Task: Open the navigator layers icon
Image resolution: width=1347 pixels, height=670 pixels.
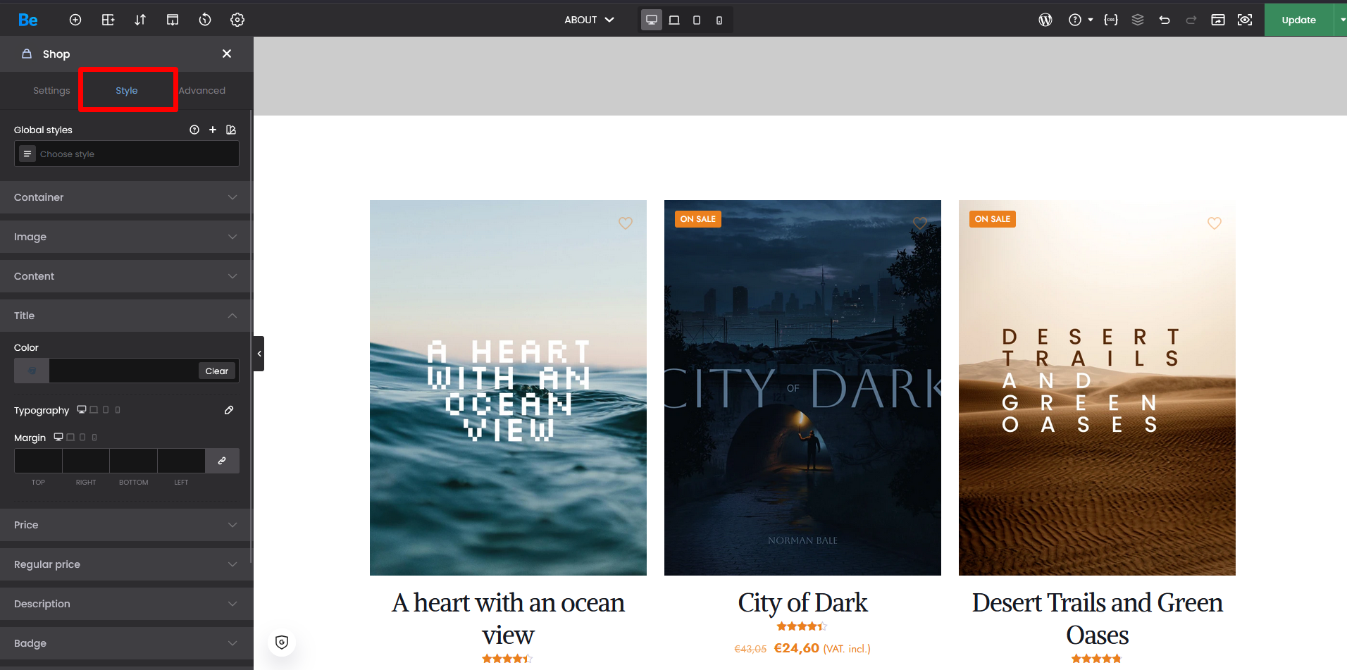Action: click(1138, 20)
